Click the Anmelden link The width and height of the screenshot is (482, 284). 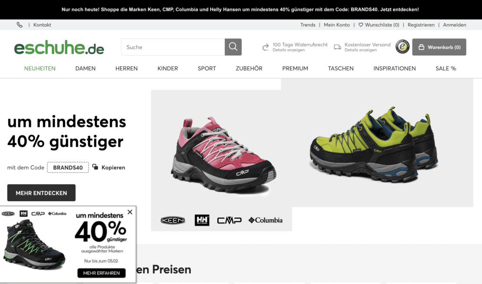pos(454,25)
